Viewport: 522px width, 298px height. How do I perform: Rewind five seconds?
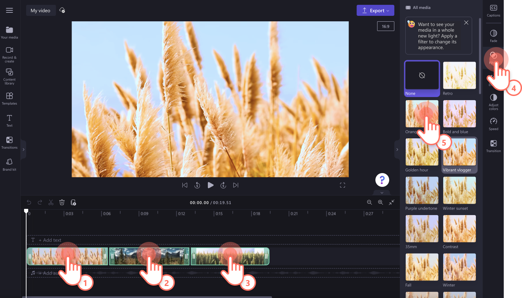197,185
